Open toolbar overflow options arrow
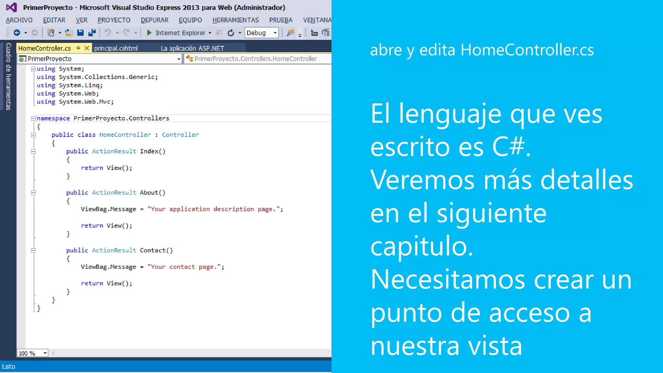The width and height of the screenshot is (663, 373). (300, 35)
